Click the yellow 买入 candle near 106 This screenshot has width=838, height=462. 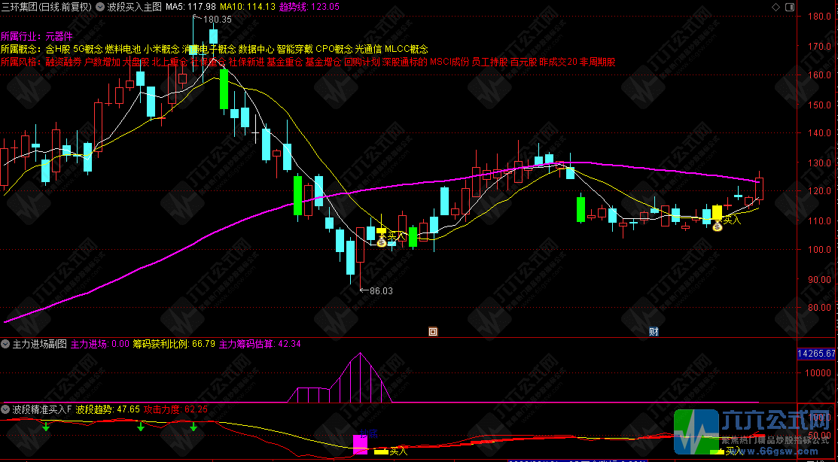click(x=381, y=231)
